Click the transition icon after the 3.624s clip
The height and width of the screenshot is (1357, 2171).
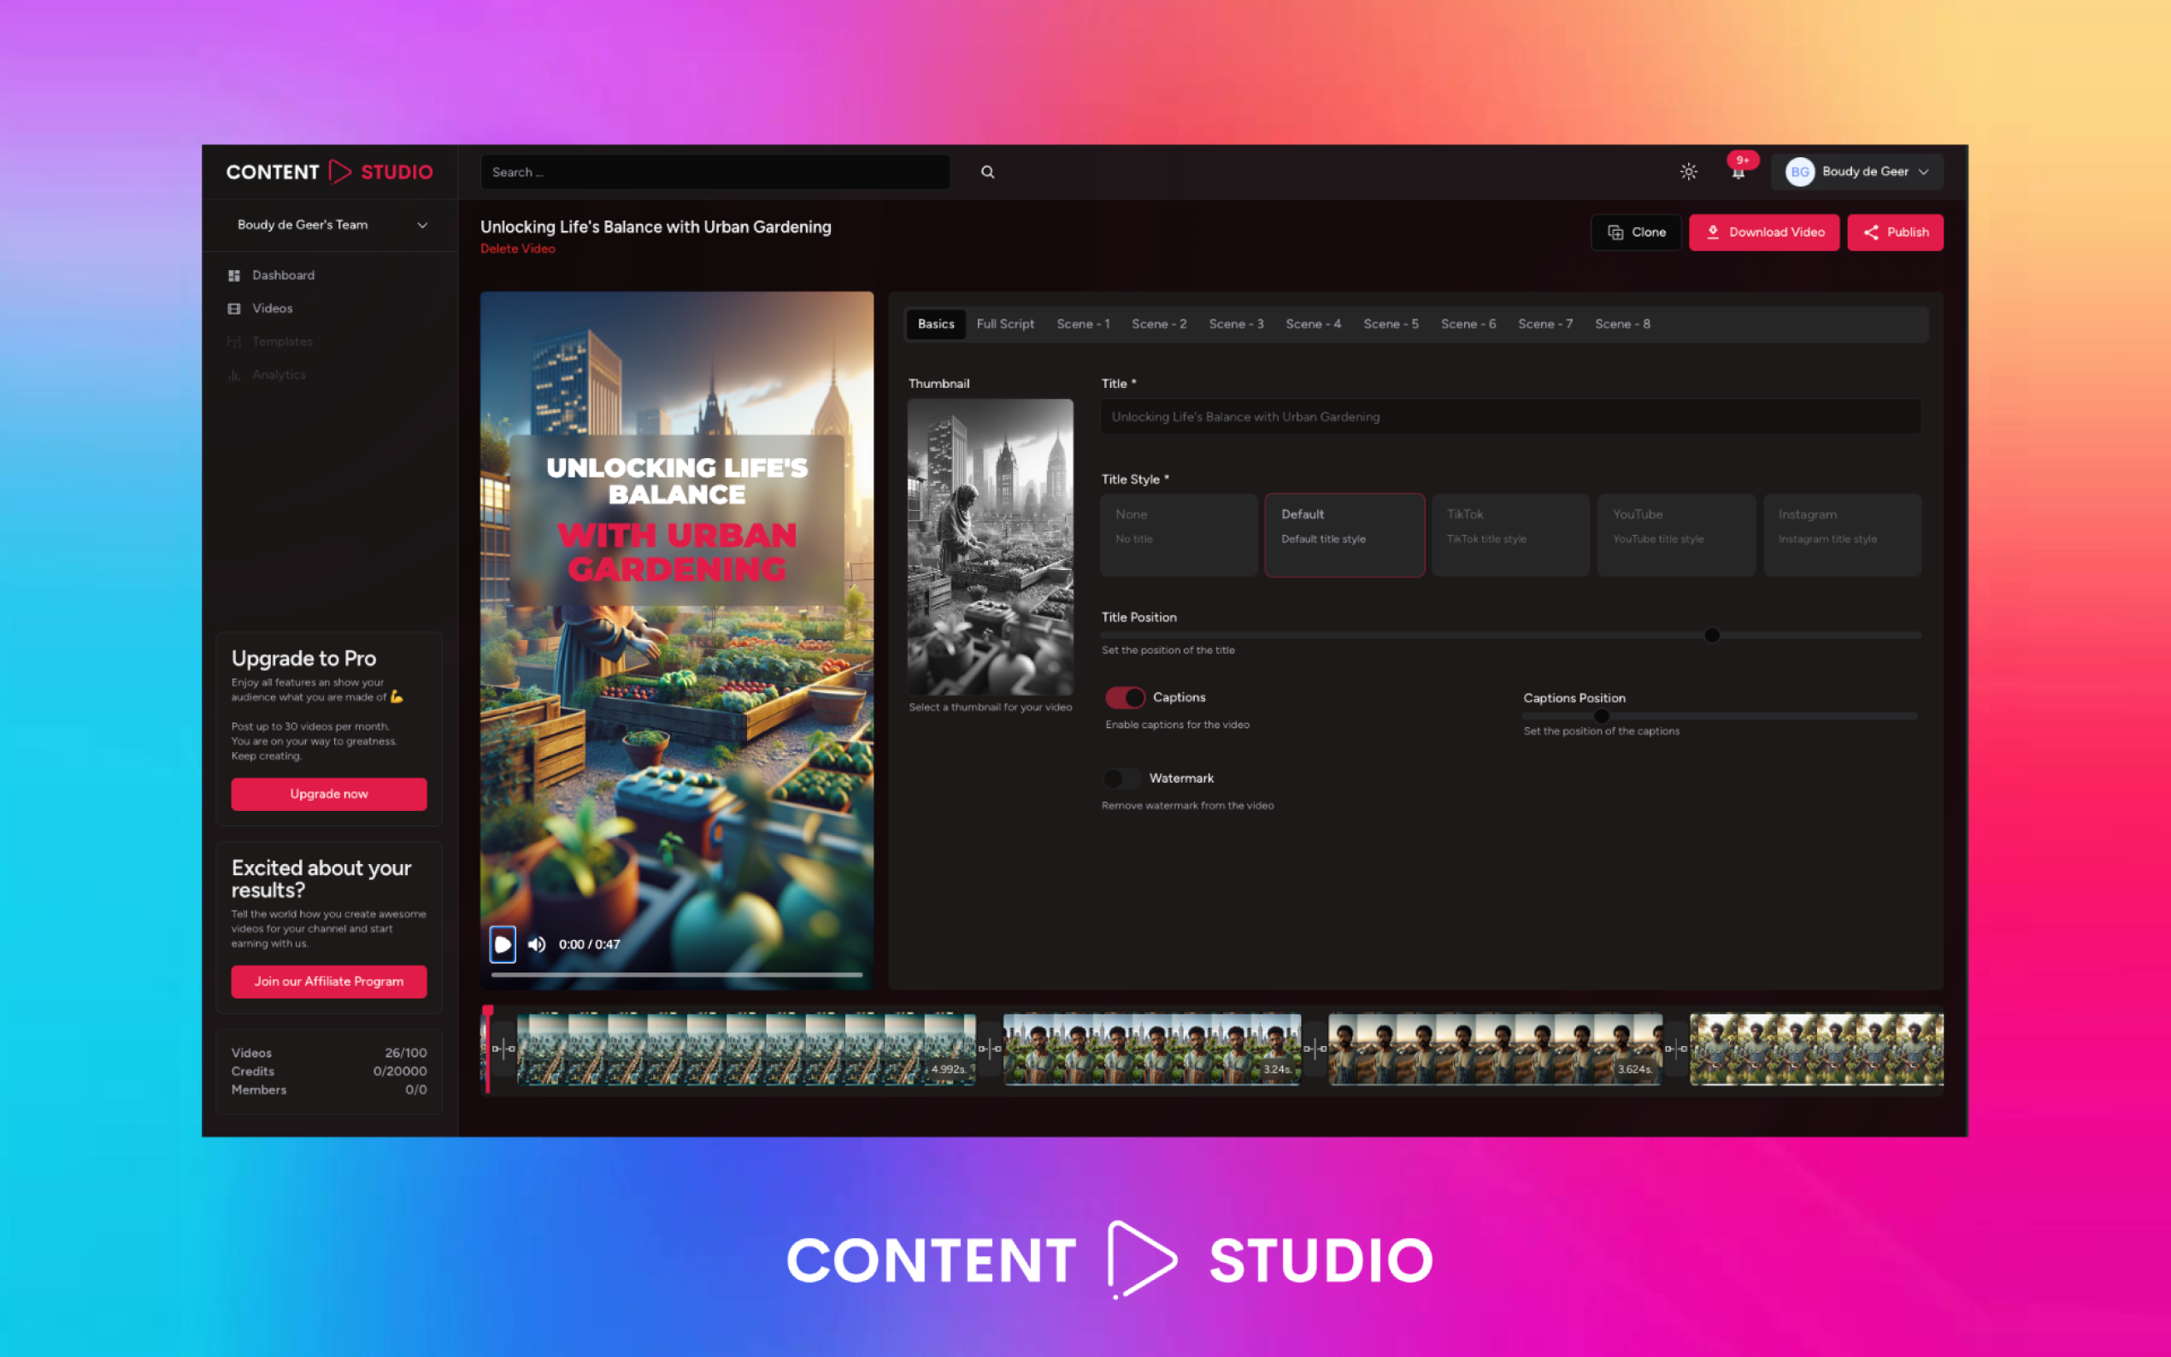tap(1675, 1049)
